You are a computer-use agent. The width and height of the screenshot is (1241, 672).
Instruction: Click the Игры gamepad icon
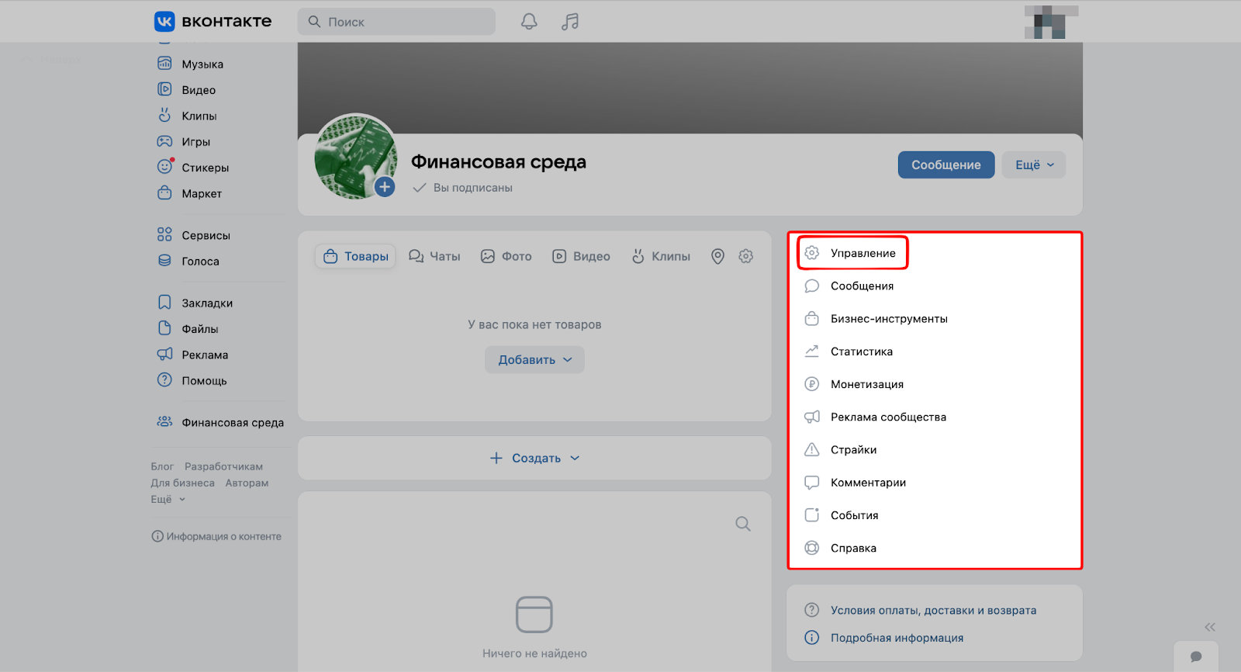coord(164,141)
